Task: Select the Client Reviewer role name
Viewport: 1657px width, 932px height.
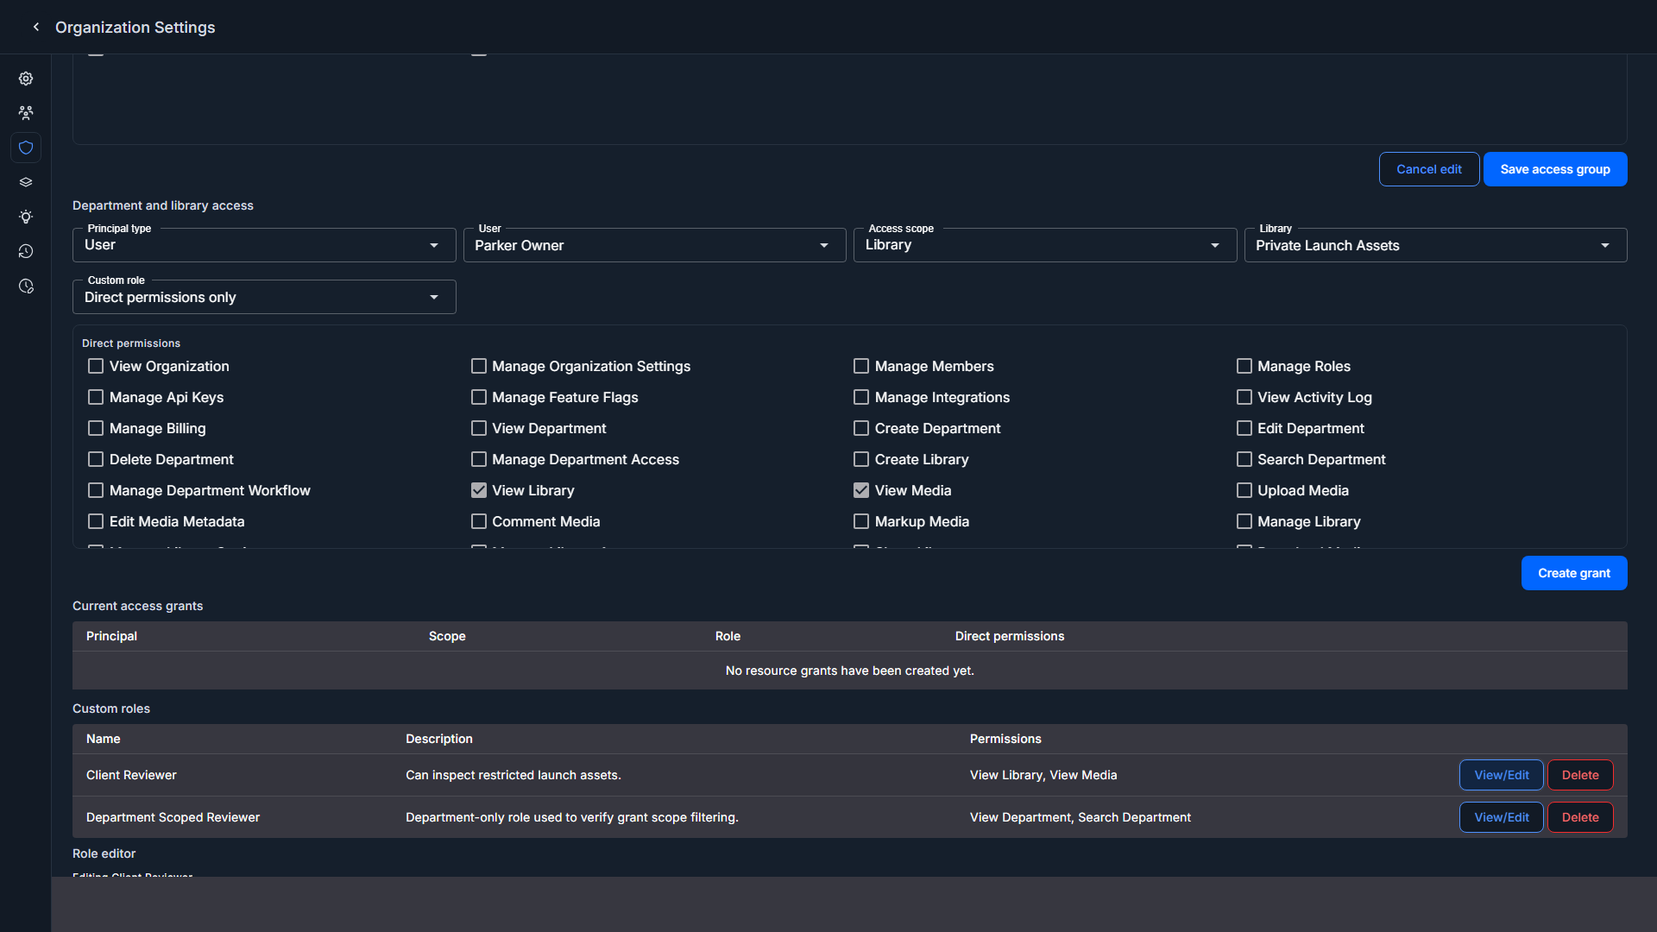Action: (x=131, y=775)
